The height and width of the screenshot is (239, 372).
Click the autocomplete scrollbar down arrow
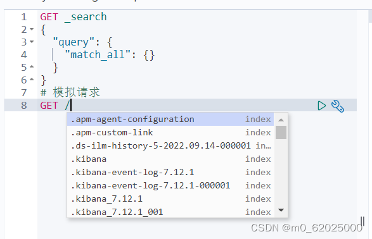pyautogui.click(x=281, y=210)
